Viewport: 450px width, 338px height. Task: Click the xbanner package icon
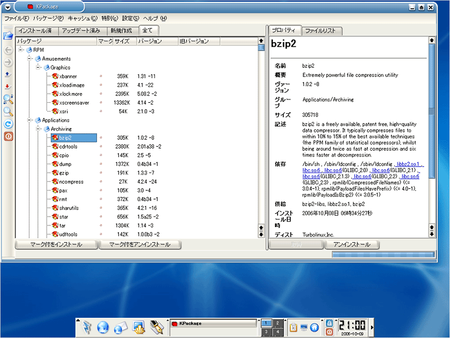(x=55, y=76)
